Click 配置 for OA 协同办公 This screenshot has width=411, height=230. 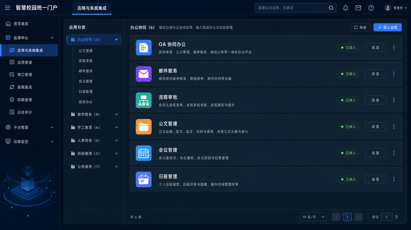click(375, 48)
